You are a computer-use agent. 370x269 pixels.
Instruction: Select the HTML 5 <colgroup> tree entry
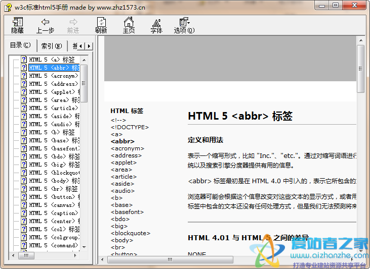(x=54, y=237)
